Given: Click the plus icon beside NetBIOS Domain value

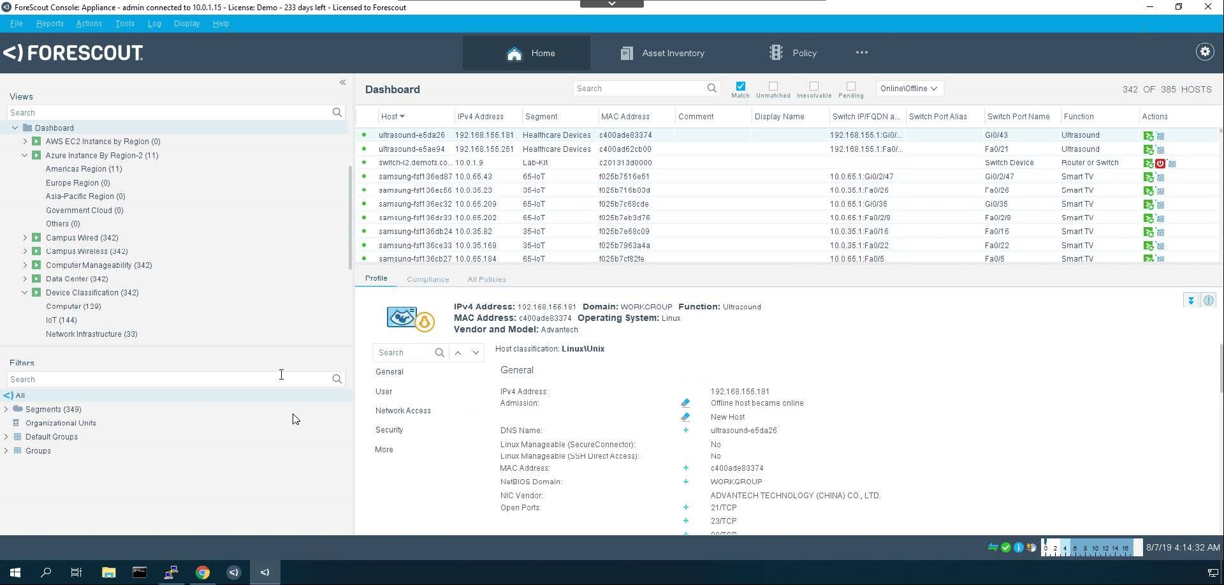Looking at the screenshot, I should coord(686,482).
